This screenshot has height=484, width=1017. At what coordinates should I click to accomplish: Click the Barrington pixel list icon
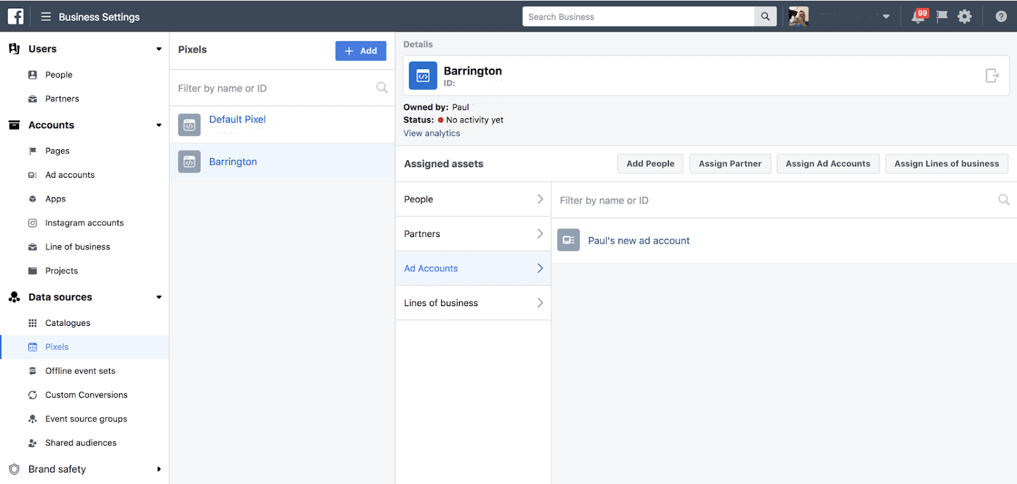189,162
